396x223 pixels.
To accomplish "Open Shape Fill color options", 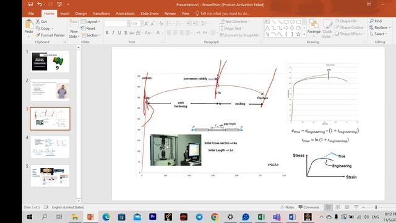I will (x=347, y=21).
